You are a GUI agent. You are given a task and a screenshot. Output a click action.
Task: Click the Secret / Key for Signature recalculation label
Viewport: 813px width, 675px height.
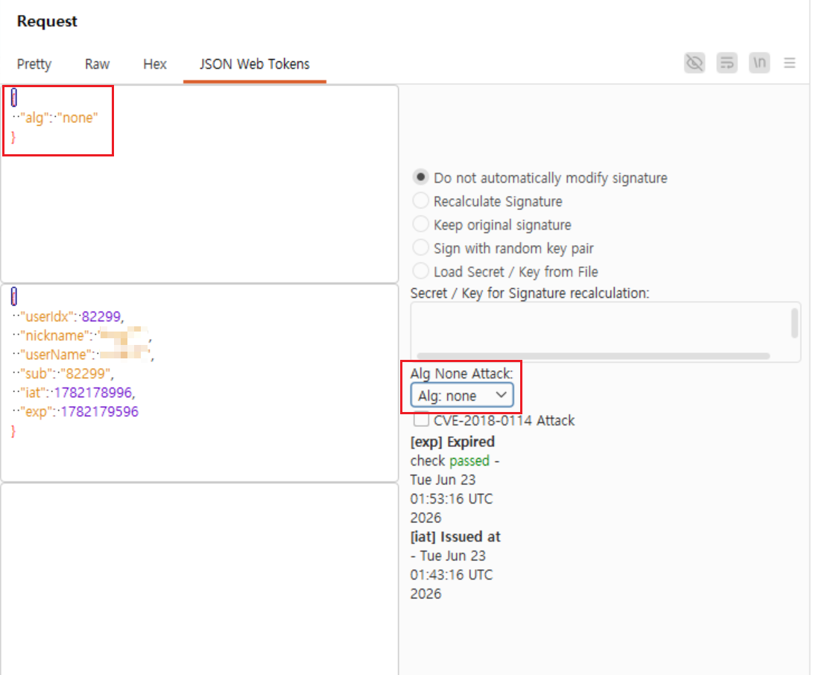530,294
